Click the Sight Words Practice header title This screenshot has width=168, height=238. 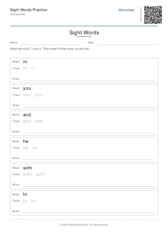(29, 10)
